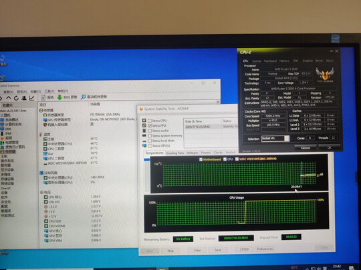Click the blue temperature graph selector bar
Viewport: 361px width, 270px height.
[147, 159]
